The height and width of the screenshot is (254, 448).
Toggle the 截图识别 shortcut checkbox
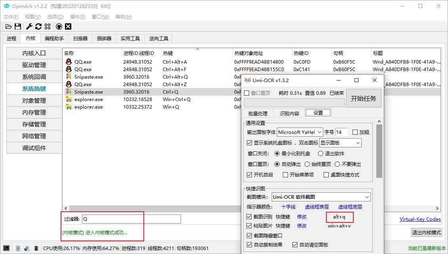pyautogui.click(x=249, y=216)
